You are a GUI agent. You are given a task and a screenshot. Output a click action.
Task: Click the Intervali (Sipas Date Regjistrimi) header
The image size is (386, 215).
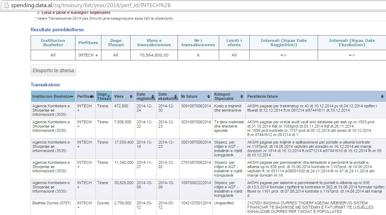(284, 43)
